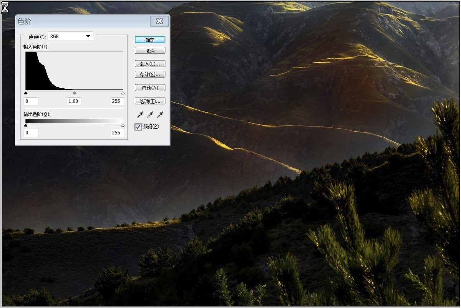Screen dimensions: 461x308
Task: Grab the output black level slider
Action: pyautogui.click(x=26, y=125)
